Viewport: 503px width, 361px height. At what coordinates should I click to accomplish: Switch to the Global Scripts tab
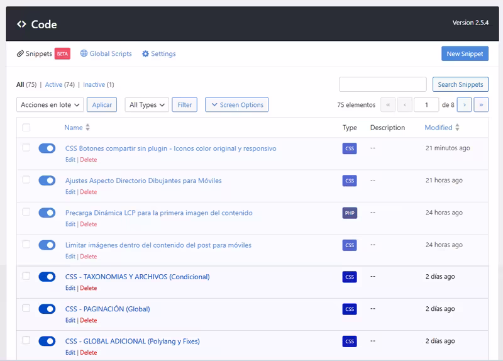pyautogui.click(x=106, y=54)
